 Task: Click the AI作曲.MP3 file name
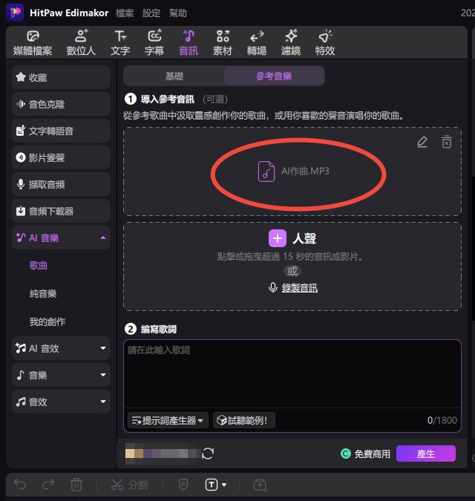point(305,171)
